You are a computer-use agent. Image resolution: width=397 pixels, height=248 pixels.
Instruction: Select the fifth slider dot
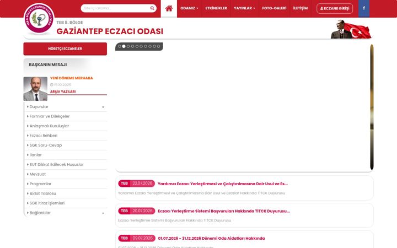[137, 46]
